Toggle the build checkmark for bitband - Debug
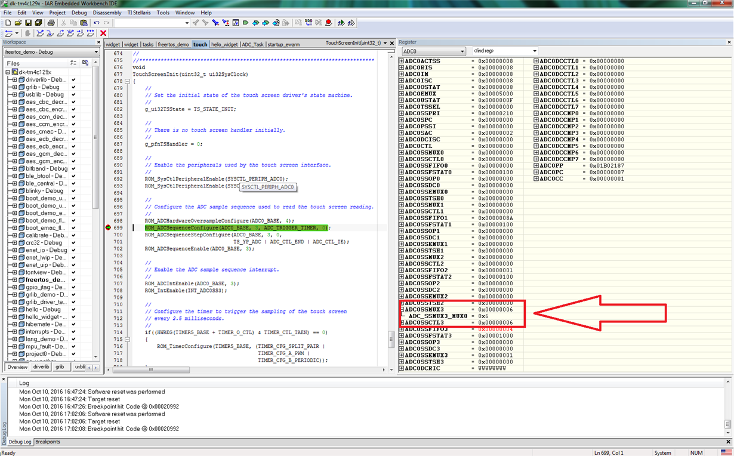Viewport: 734px width, 456px height. point(73,169)
